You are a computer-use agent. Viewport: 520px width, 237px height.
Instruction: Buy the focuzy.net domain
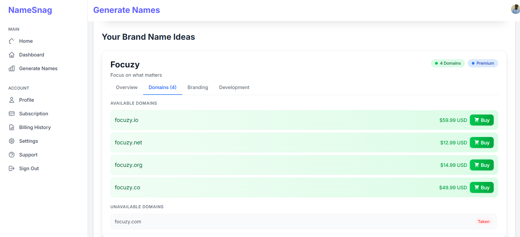click(x=482, y=142)
